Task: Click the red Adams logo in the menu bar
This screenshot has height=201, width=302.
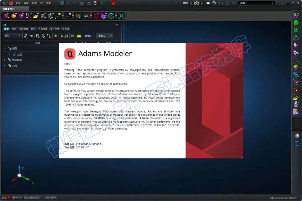Action: [x=11, y=3]
